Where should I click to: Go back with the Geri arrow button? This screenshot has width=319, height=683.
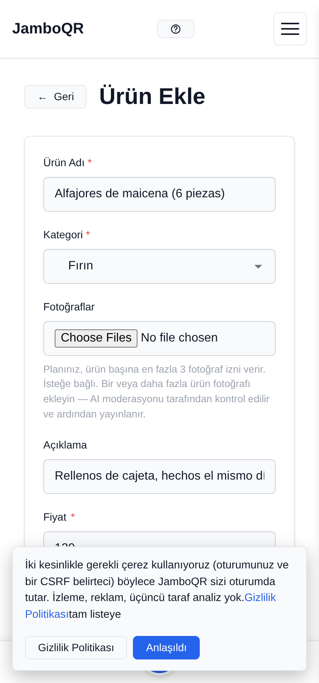point(55,97)
